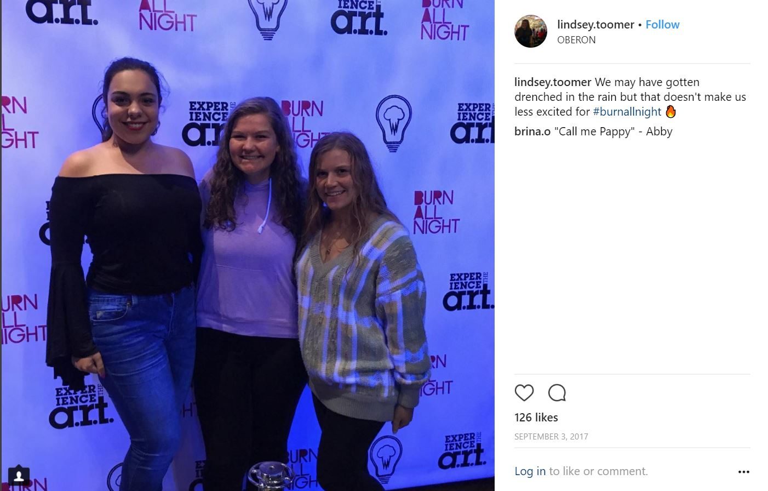Open the September 3, 2017 timestamp

[x=551, y=437]
